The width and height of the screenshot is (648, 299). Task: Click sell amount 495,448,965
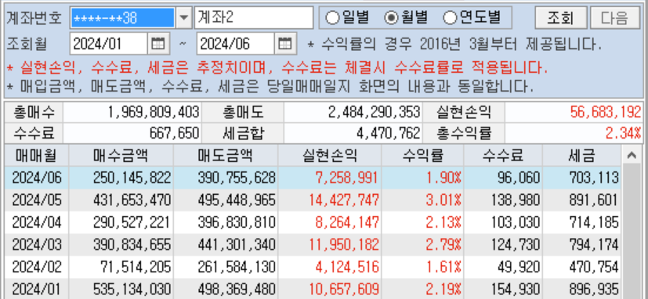click(x=237, y=200)
